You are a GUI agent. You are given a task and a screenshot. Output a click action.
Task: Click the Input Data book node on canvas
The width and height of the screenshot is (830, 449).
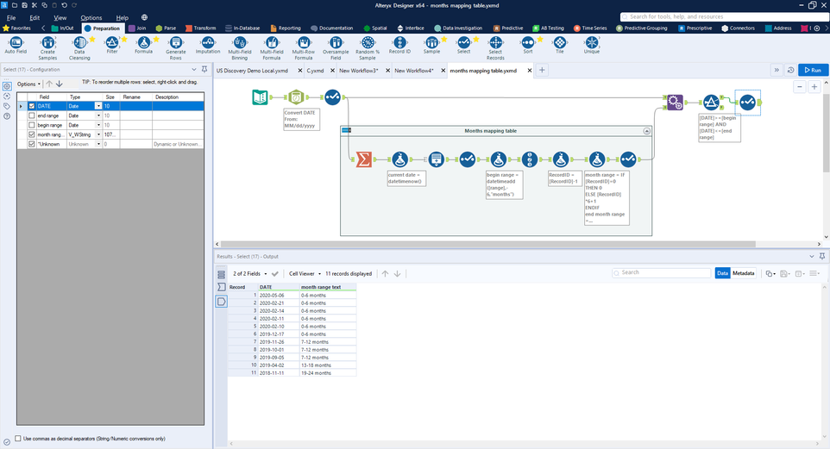click(x=261, y=97)
